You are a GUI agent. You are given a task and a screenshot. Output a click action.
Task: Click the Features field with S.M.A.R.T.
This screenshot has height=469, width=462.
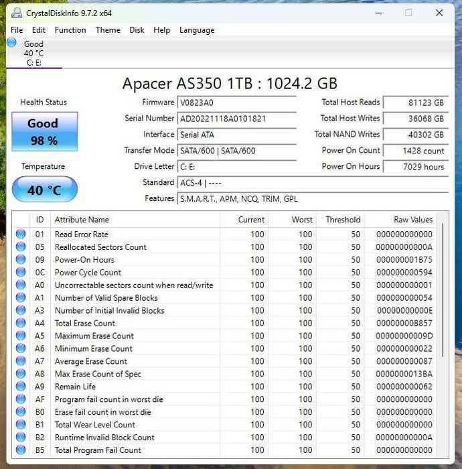(313, 199)
